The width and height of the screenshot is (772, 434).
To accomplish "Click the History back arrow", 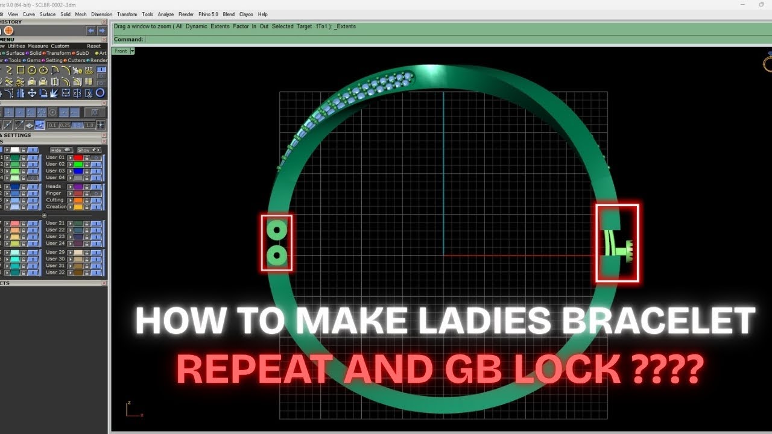I will [91, 30].
